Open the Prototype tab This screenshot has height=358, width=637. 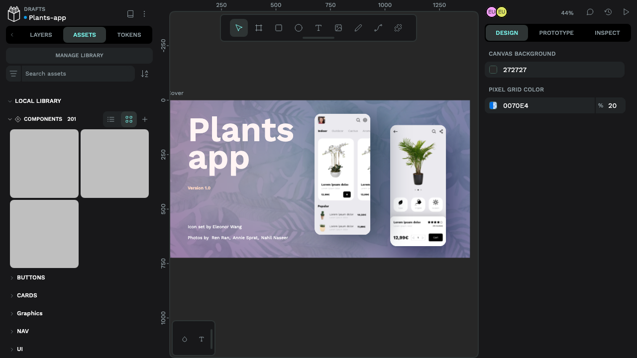click(556, 33)
